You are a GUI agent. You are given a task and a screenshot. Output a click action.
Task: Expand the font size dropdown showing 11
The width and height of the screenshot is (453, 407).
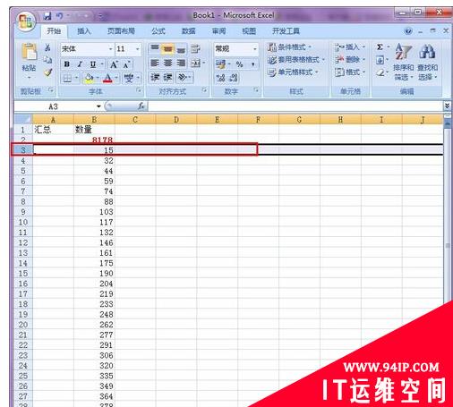coord(138,49)
